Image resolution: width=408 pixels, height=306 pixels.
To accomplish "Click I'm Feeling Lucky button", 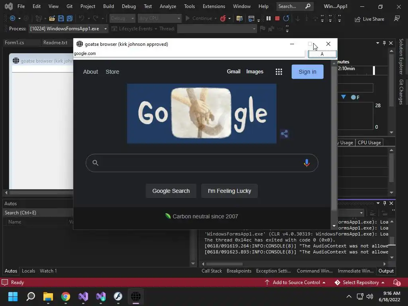I will click(229, 191).
